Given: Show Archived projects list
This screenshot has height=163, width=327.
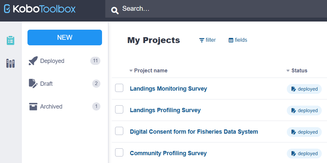Looking at the screenshot, I should (51, 107).
